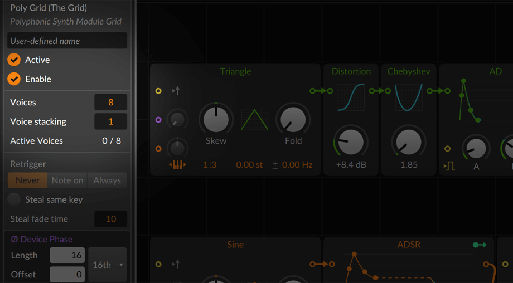Select the Sine module title
This screenshot has width=513, height=283.
click(x=235, y=245)
